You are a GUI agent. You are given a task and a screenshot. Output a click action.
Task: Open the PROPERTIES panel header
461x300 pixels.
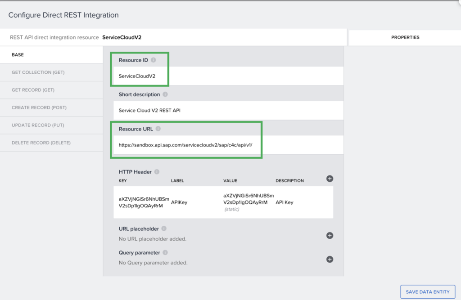click(x=405, y=37)
